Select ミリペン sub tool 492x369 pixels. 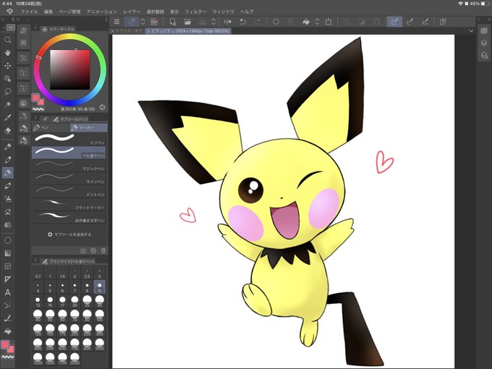(x=69, y=139)
